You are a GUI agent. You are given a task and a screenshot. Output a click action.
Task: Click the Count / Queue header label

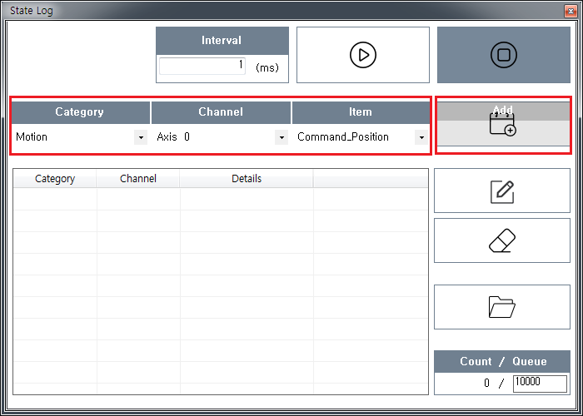click(x=503, y=361)
